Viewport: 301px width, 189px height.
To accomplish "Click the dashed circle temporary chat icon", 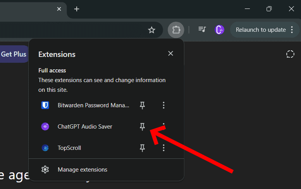I will [290, 54].
